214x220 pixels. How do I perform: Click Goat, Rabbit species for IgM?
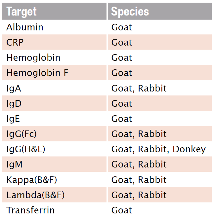tap(139, 164)
